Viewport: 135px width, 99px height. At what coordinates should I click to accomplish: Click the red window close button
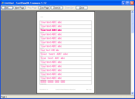132,3
